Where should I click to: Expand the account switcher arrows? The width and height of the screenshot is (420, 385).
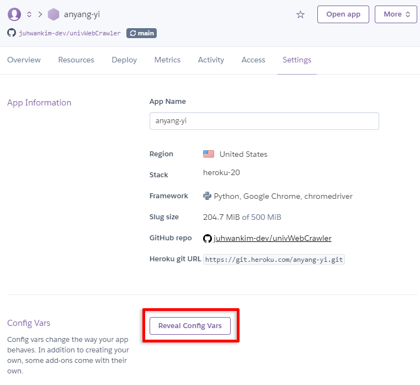click(x=29, y=14)
